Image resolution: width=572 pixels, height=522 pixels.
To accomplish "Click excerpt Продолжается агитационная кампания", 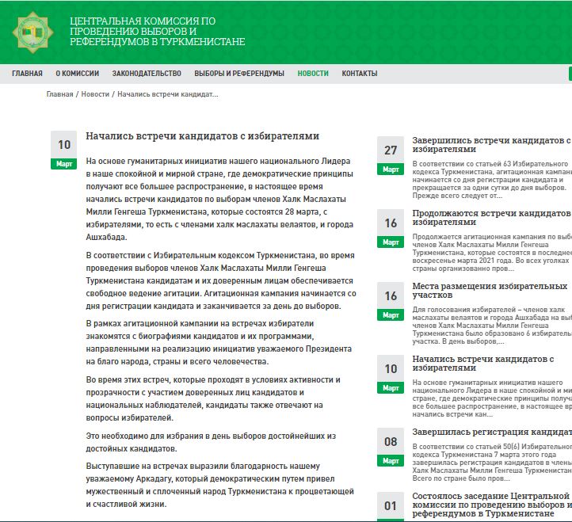I will click(x=492, y=253).
